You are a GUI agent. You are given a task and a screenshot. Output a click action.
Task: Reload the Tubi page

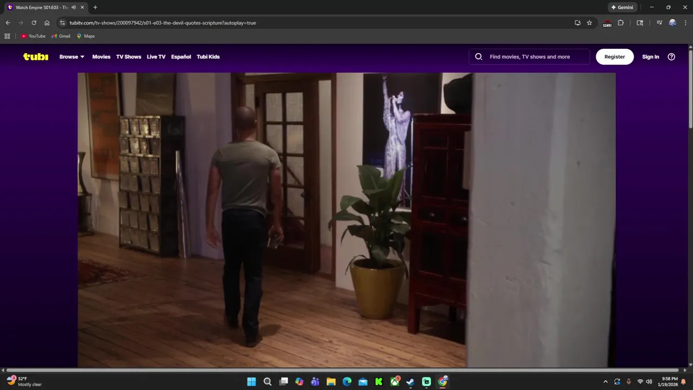34,23
